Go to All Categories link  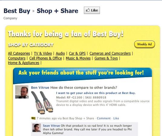click(19, 53)
